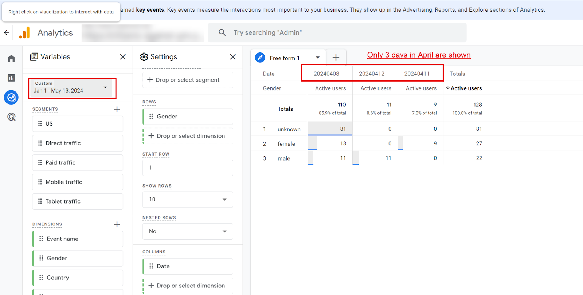
Task: Close the Variables panel
Action: [123, 57]
